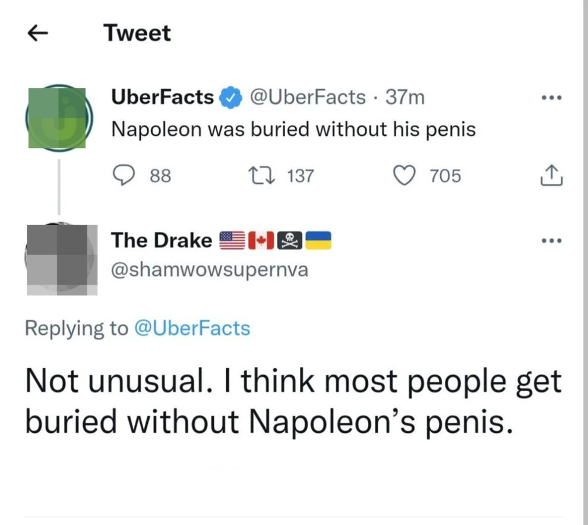
Task: Click the 137 retweet count number
Action: (x=300, y=176)
